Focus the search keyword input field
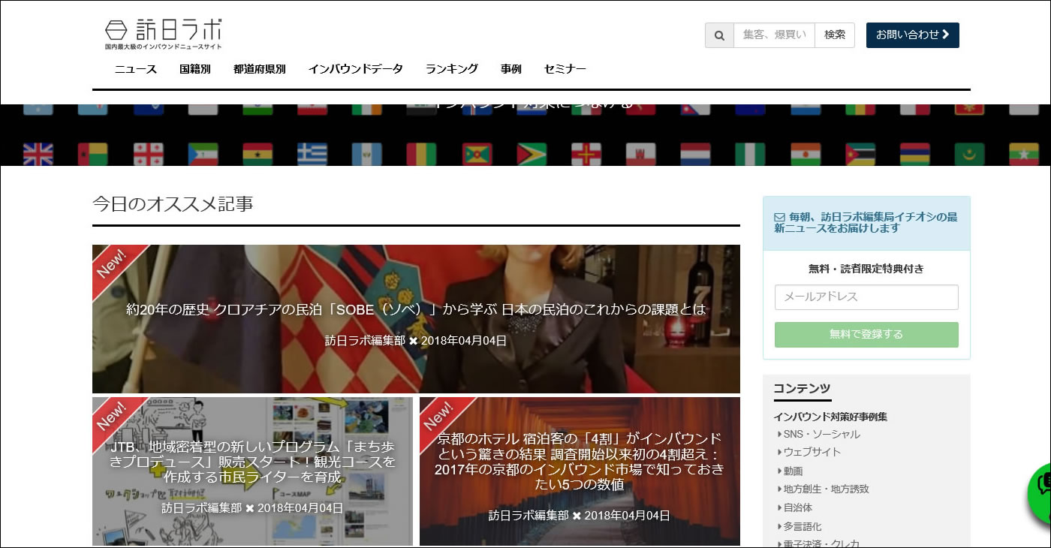 tap(774, 35)
